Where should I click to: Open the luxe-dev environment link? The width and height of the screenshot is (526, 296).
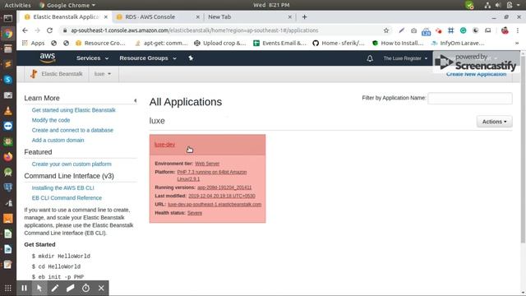pos(164,145)
